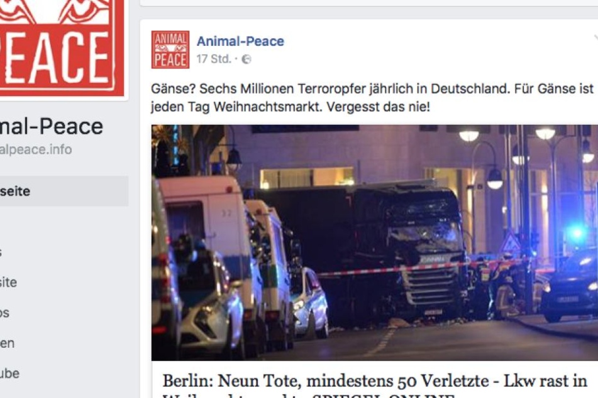Click the "alpeace.info" page handle in sidebar
598x398 pixels.
click(x=36, y=149)
